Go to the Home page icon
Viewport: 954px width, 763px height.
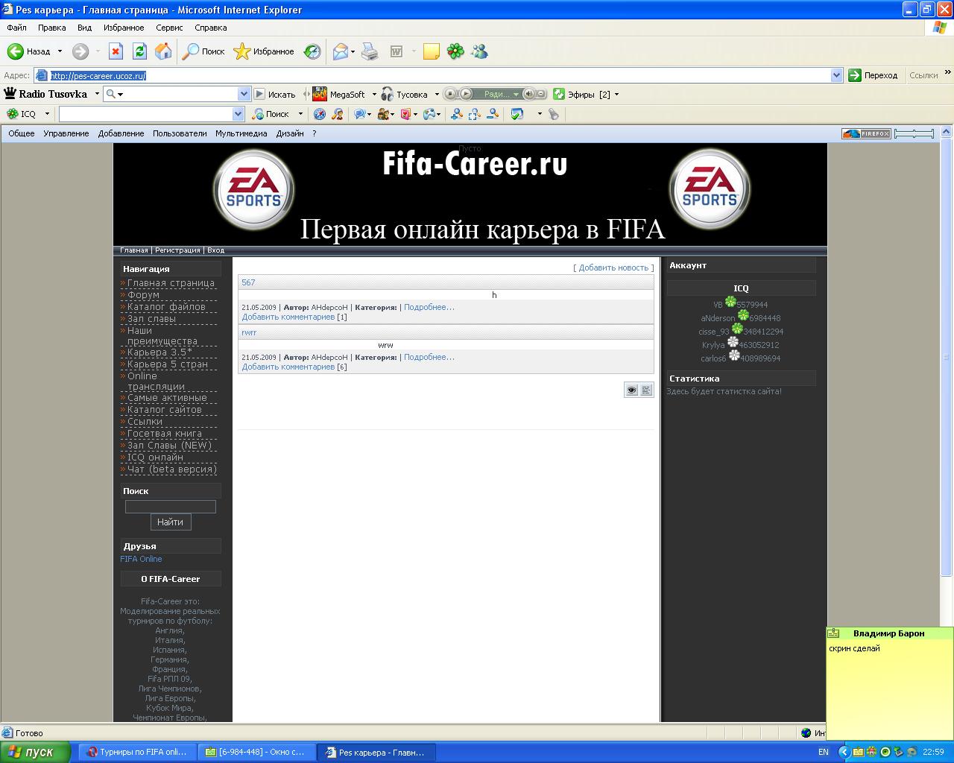click(163, 51)
